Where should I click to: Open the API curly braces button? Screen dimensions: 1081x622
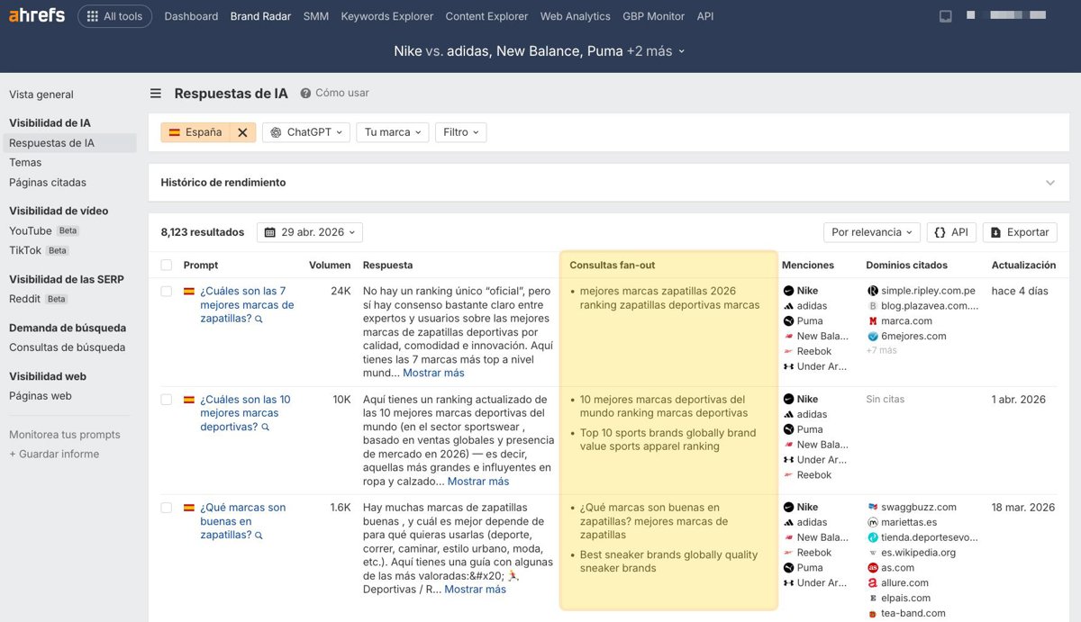(951, 232)
